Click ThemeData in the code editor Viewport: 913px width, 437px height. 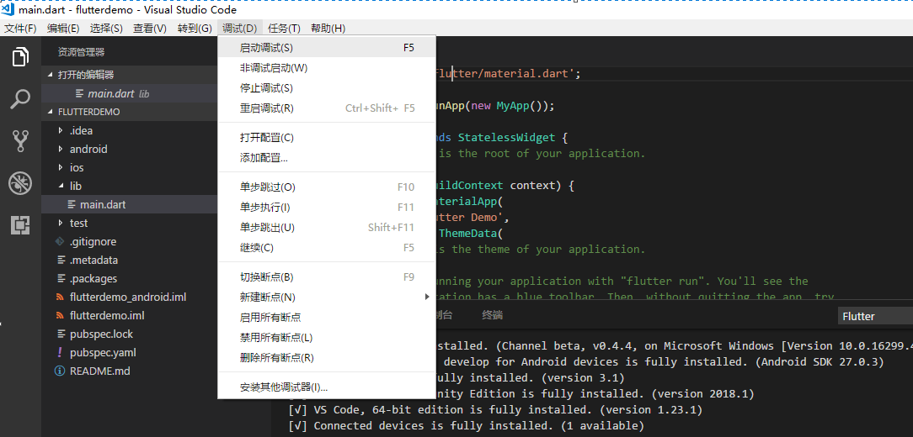pyautogui.click(x=467, y=233)
